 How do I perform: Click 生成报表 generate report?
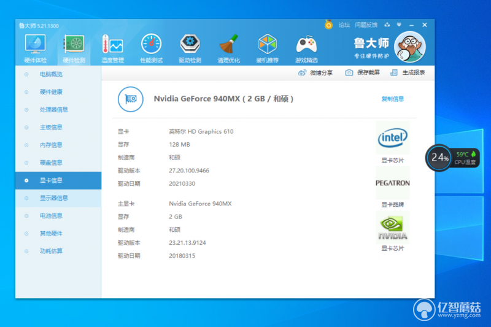pos(408,72)
